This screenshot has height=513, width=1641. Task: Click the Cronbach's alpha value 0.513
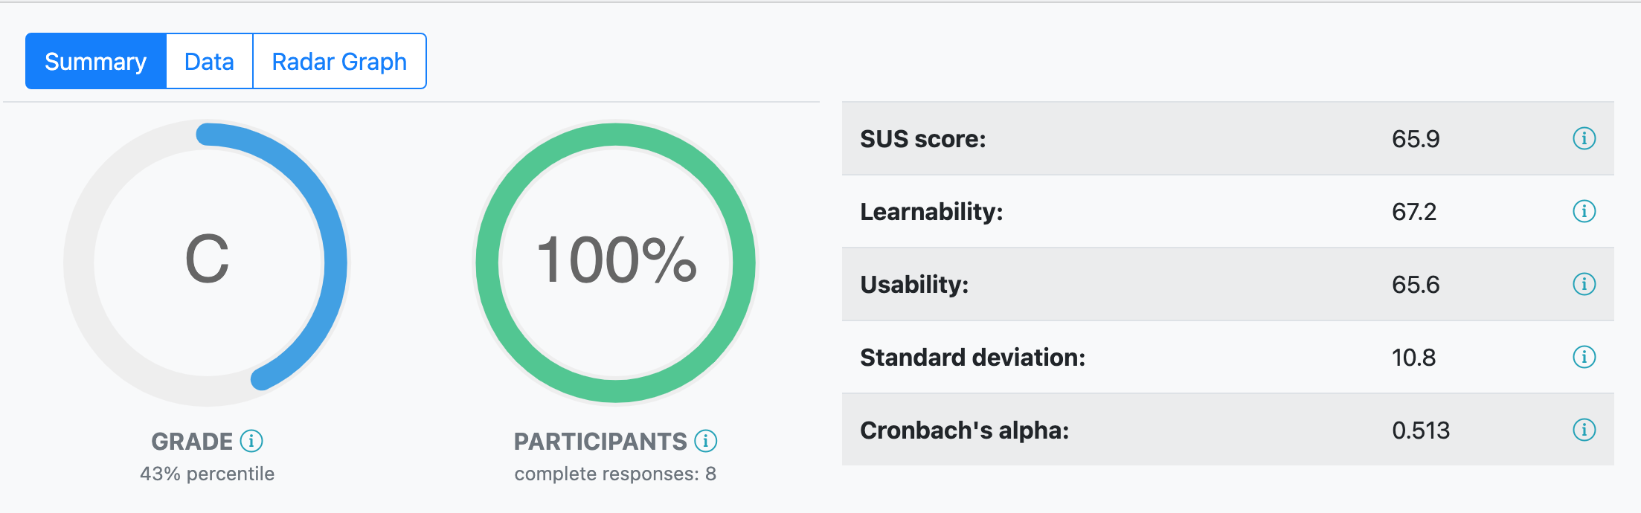tap(1421, 430)
